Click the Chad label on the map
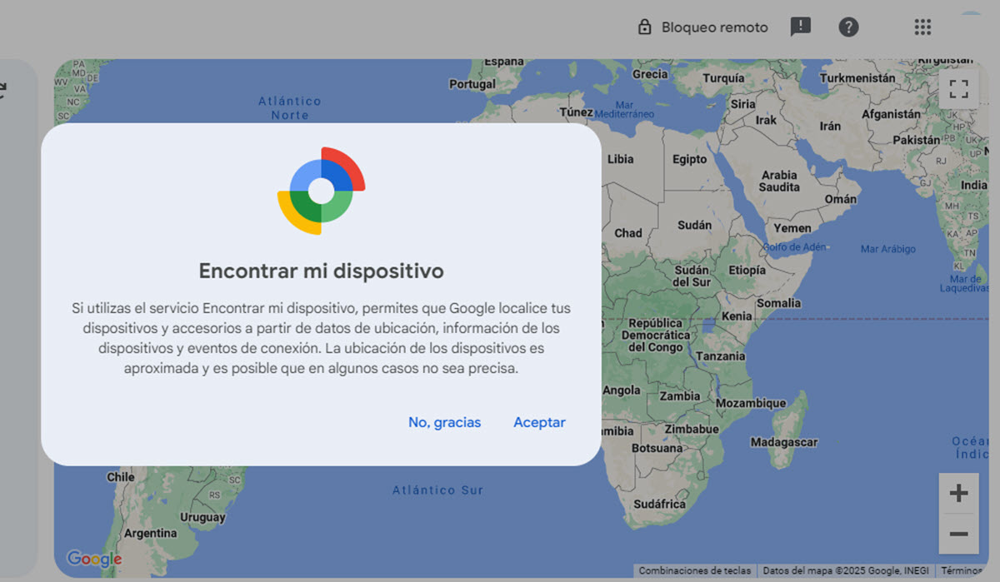 click(628, 233)
